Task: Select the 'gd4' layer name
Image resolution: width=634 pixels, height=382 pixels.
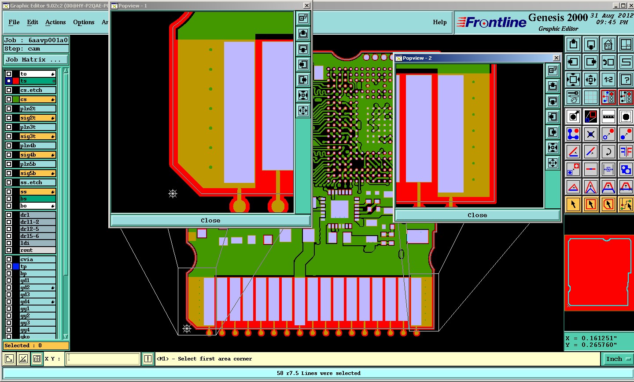Action: [x=37, y=302]
